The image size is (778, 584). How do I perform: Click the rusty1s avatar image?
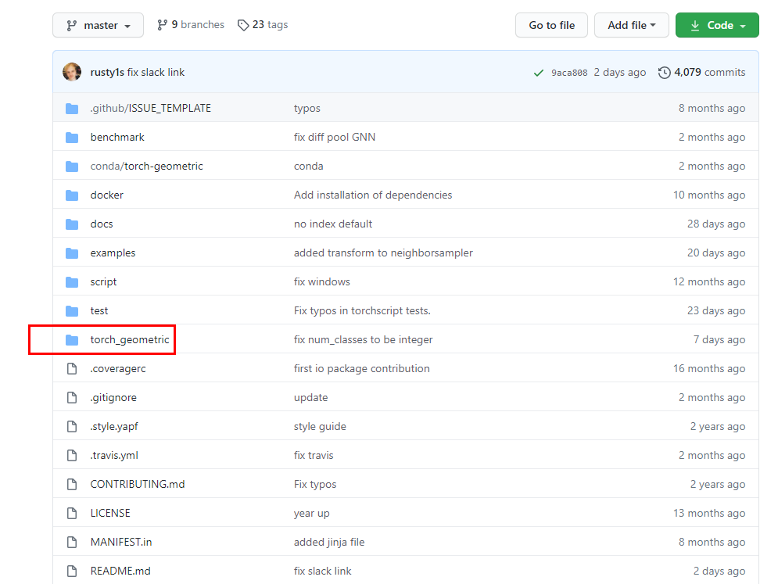72,72
